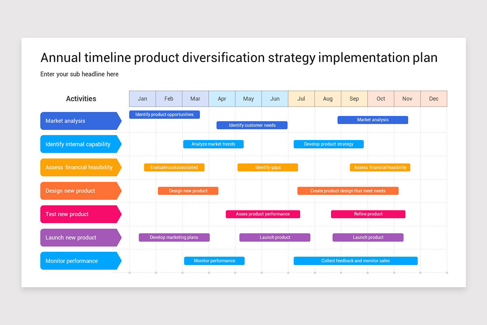Click the Dec month header
This screenshot has height=325, width=487.
pos(433,98)
